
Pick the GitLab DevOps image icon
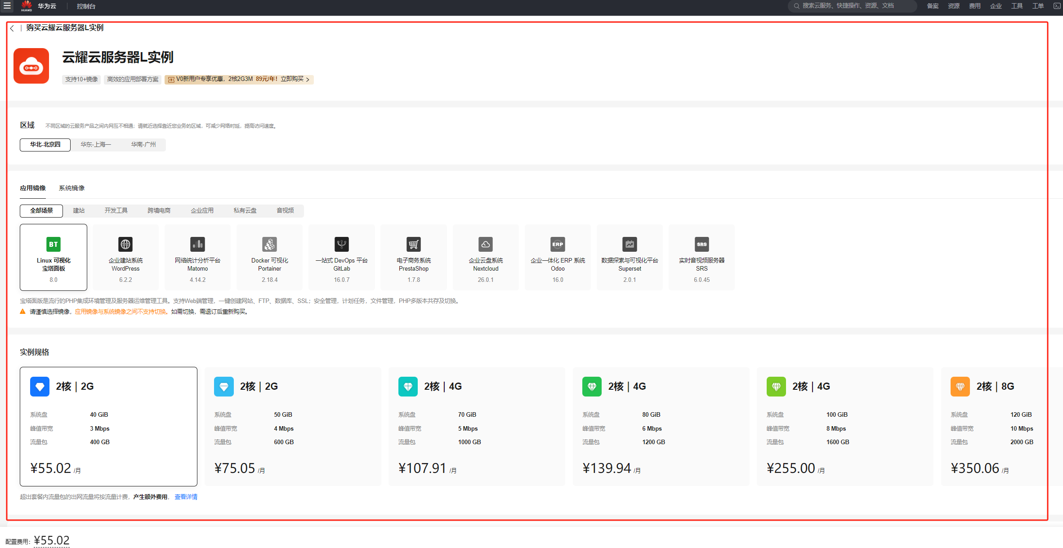(341, 244)
